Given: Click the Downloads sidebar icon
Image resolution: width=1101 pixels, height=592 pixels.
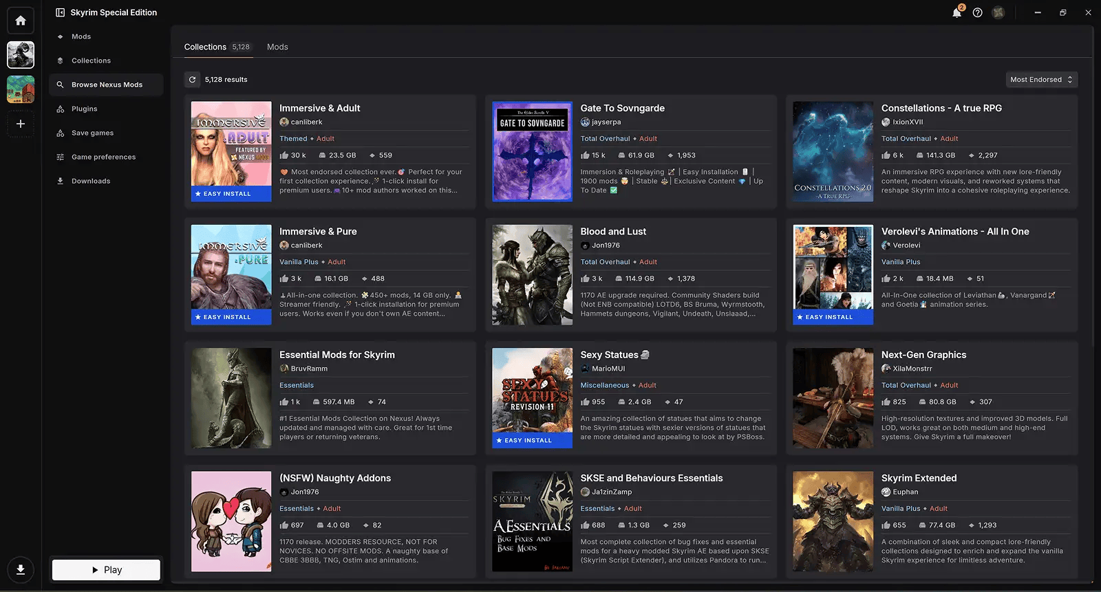Looking at the screenshot, I should tap(60, 181).
